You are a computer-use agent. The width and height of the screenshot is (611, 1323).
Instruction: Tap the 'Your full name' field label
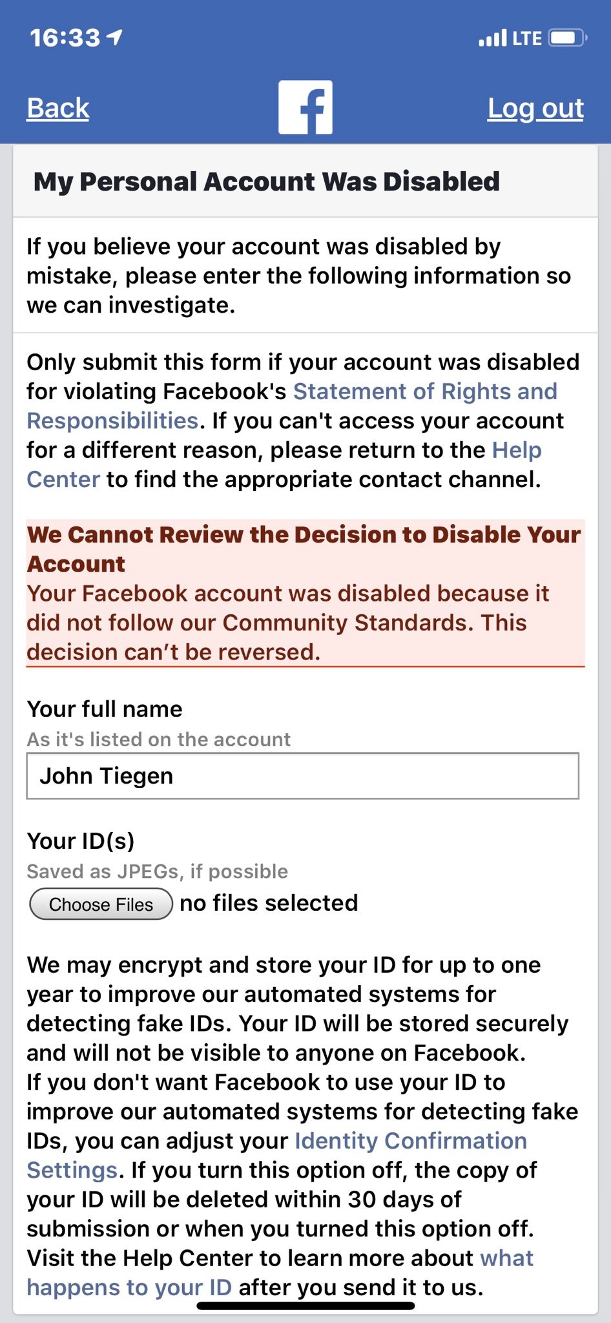tap(105, 709)
